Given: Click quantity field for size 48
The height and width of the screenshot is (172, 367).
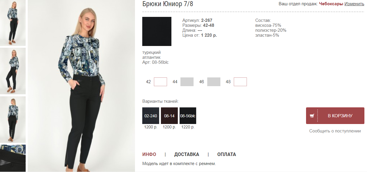Looking at the screenshot, I should click(240, 82).
